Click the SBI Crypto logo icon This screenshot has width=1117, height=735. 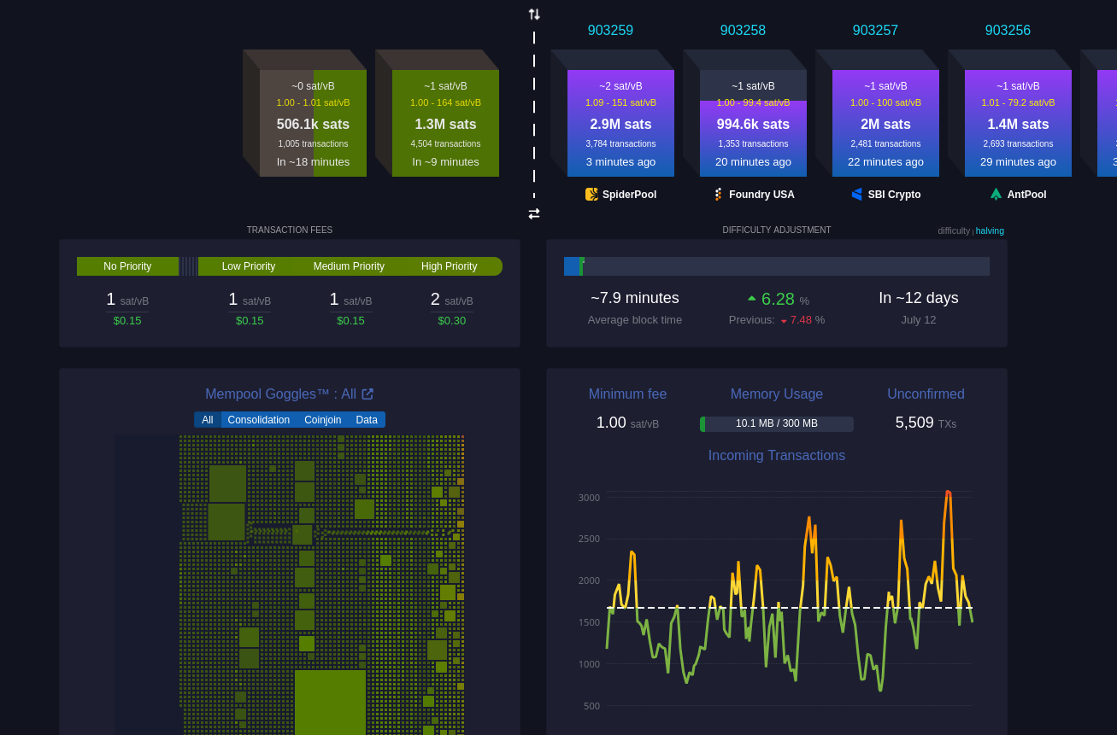(857, 195)
